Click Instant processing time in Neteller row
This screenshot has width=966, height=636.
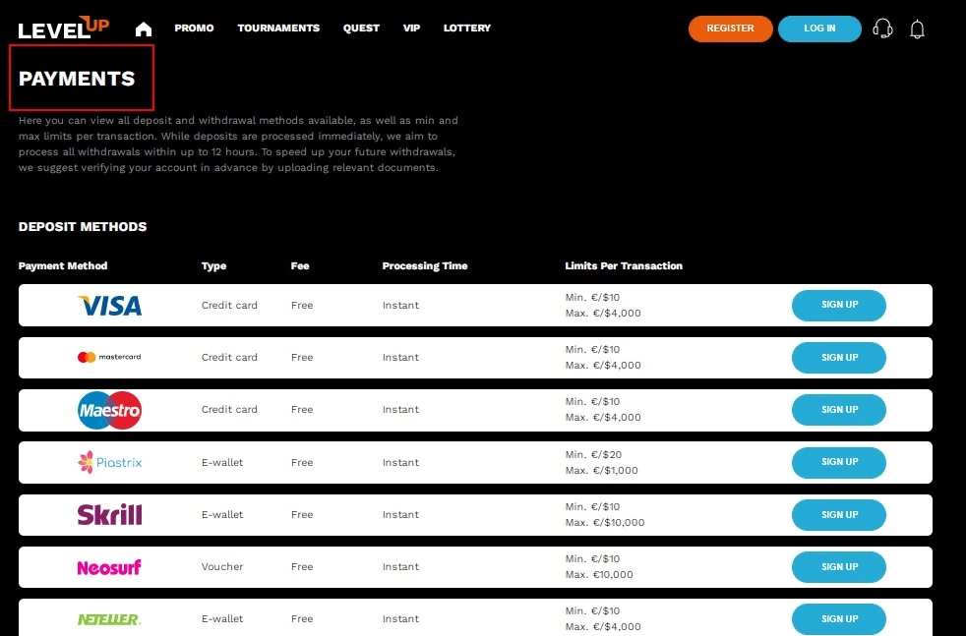[400, 619]
